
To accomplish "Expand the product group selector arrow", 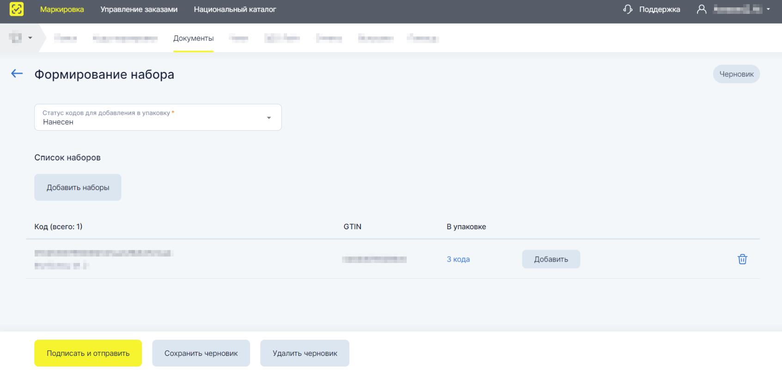I will click(x=31, y=38).
